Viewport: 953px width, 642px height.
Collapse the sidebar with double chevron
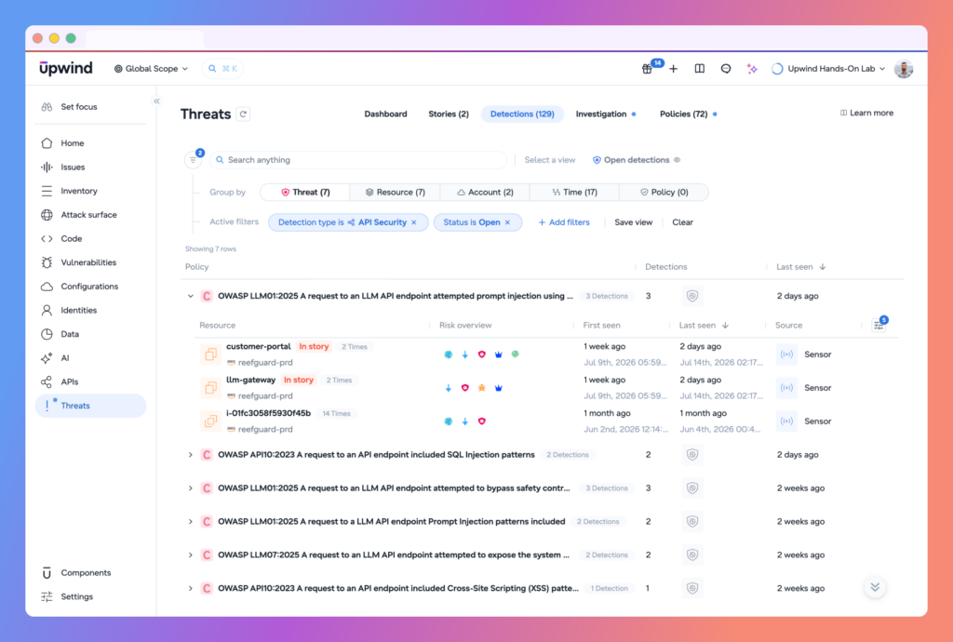(x=156, y=101)
